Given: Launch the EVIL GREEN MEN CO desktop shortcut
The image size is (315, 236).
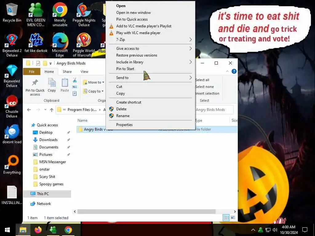Looking at the screenshot, I should (x=36, y=14).
